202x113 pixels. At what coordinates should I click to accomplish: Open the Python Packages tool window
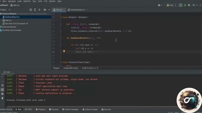(70, 110)
